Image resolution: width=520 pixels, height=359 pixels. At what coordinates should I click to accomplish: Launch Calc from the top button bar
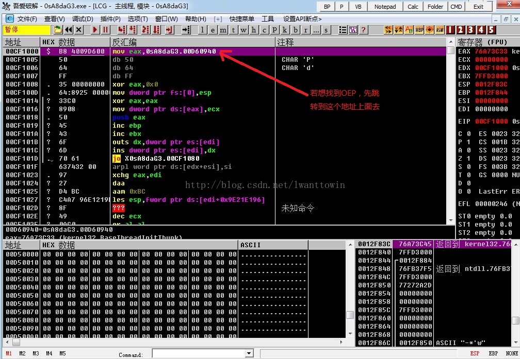pyautogui.click(x=413, y=7)
